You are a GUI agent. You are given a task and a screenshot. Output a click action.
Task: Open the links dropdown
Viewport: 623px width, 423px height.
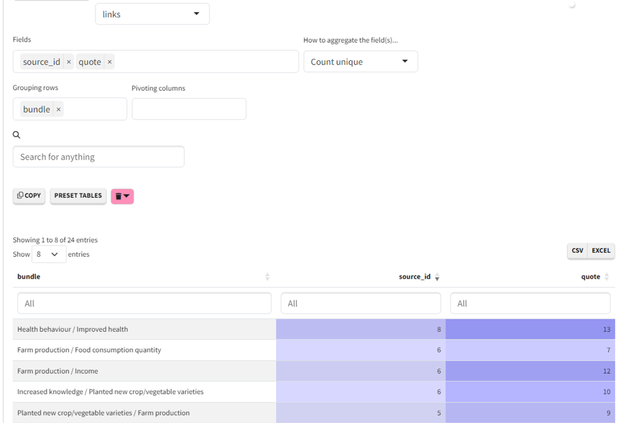point(152,14)
